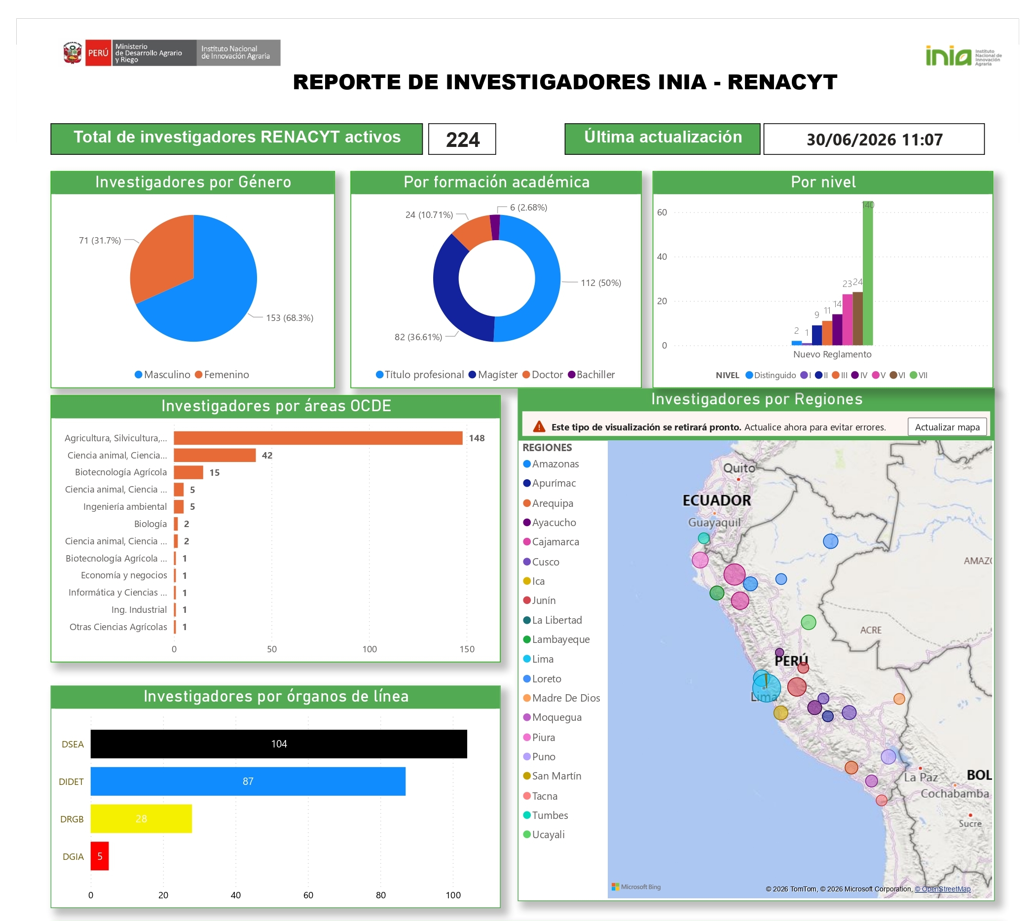The image size is (1035, 921).
Task: Click the Microsoft Bing logo on the map
Action: tap(635, 886)
